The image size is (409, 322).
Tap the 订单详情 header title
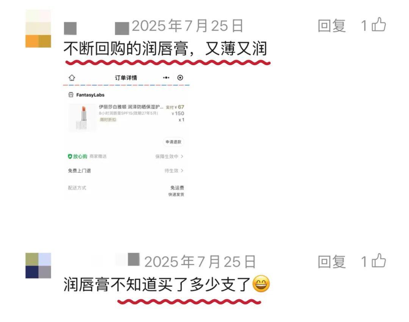[126, 78]
